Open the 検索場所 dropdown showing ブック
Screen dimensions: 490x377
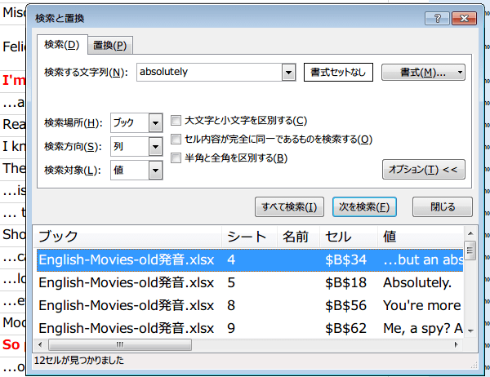coord(136,122)
